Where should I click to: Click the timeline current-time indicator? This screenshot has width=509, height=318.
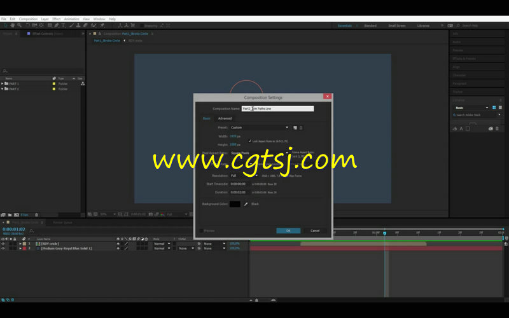coord(385,233)
